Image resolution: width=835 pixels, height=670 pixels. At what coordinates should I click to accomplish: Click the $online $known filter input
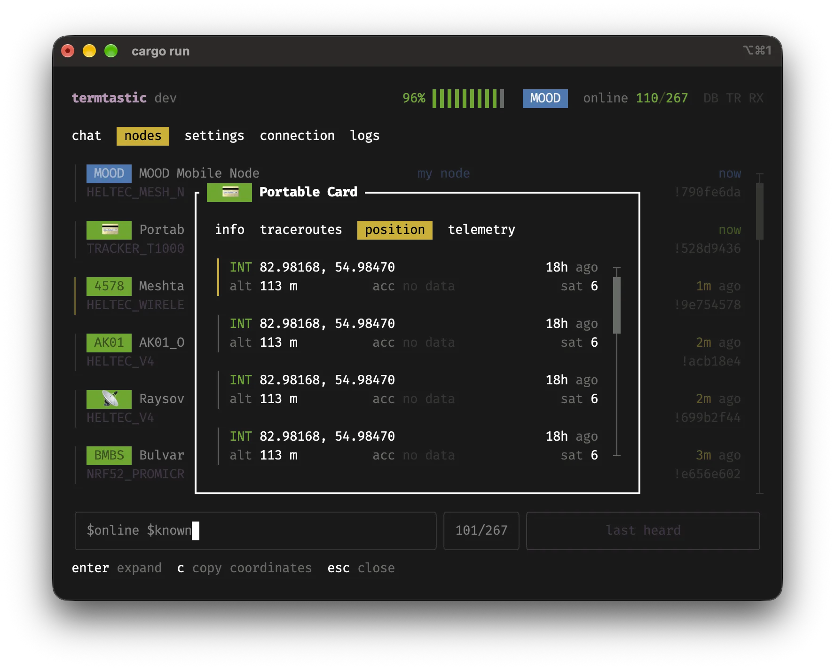256,530
